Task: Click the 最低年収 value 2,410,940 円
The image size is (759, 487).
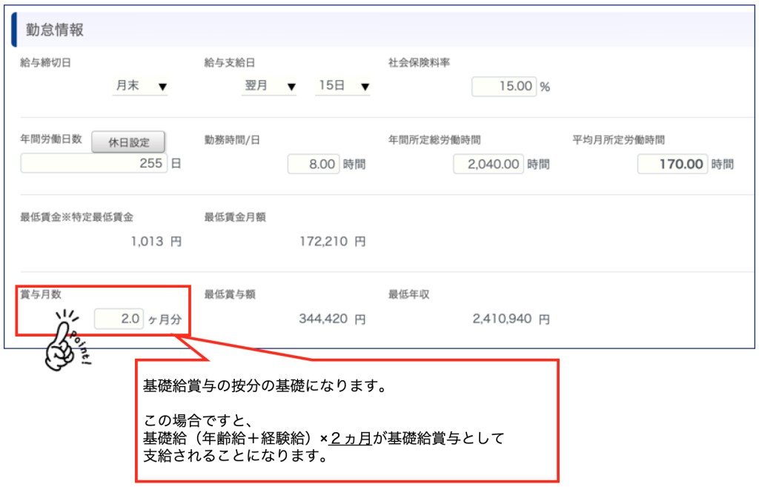Action: (511, 319)
